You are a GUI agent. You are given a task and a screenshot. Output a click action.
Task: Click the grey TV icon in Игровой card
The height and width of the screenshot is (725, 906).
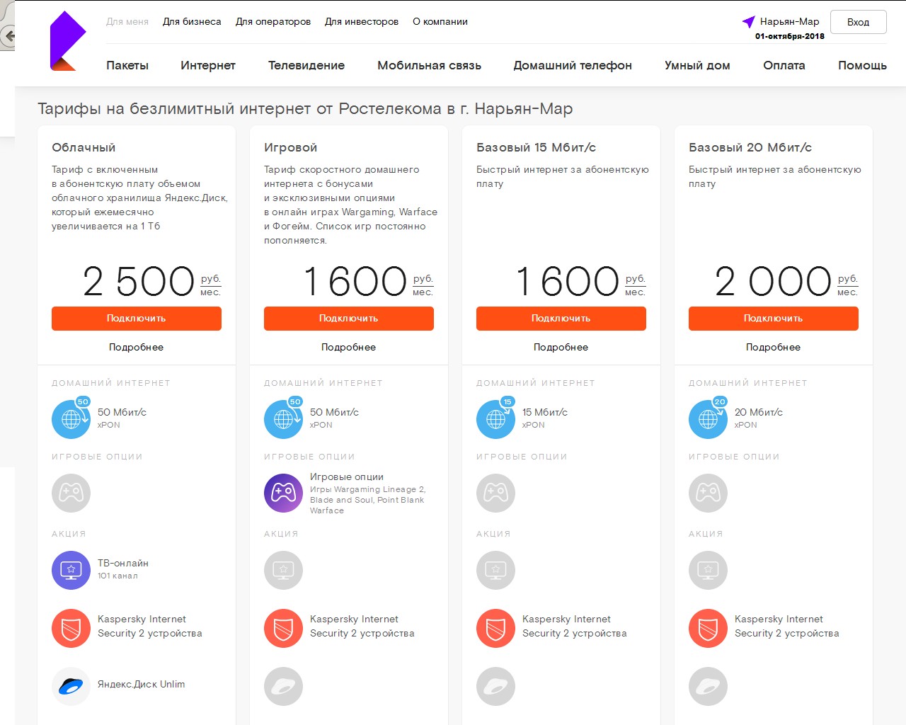pyautogui.click(x=283, y=570)
